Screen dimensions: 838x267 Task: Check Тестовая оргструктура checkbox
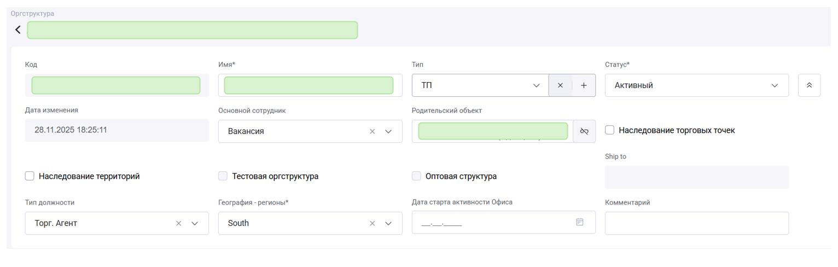(x=223, y=176)
